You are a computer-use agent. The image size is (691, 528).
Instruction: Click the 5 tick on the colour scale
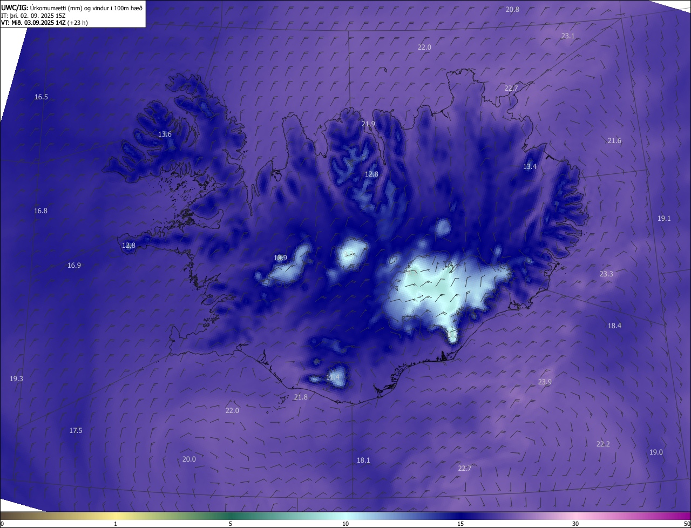231,524
